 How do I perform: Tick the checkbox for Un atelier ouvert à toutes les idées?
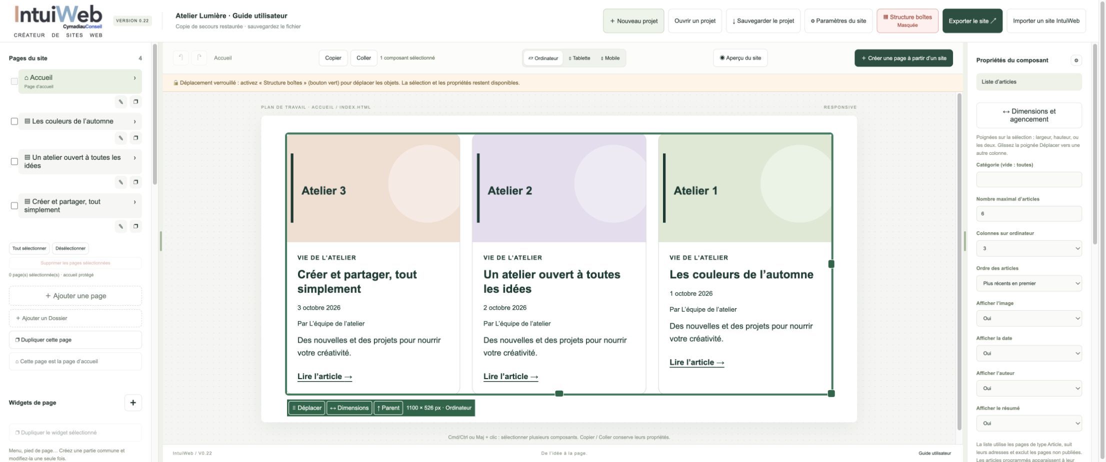(14, 162)
